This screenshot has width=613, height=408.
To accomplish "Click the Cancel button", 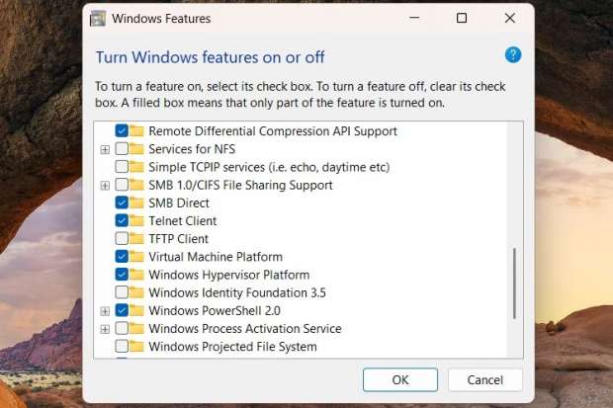I will click(484, 379).
